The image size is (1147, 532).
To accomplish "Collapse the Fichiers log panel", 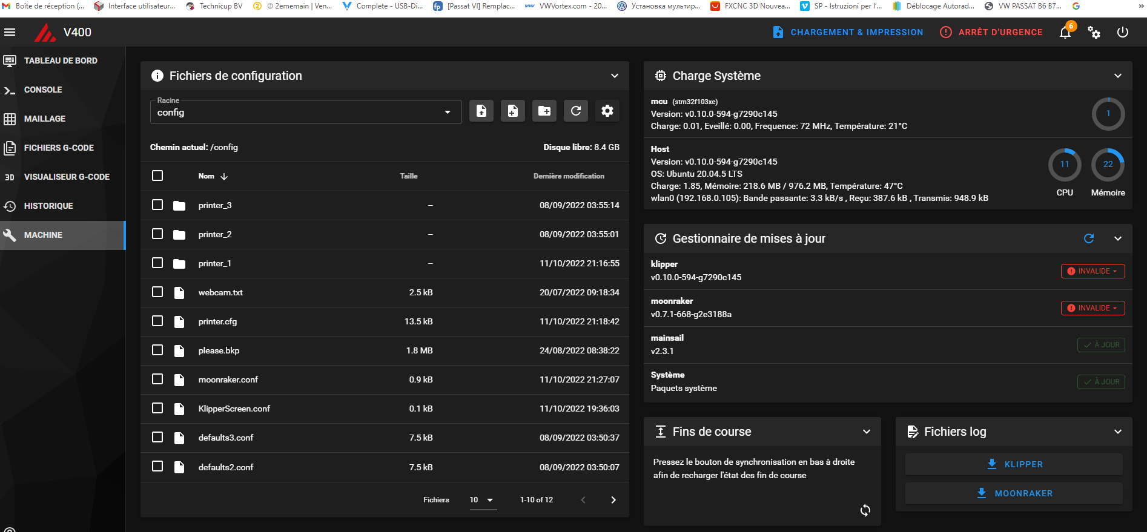I will pyautogui.click(x=1118, y=432).
